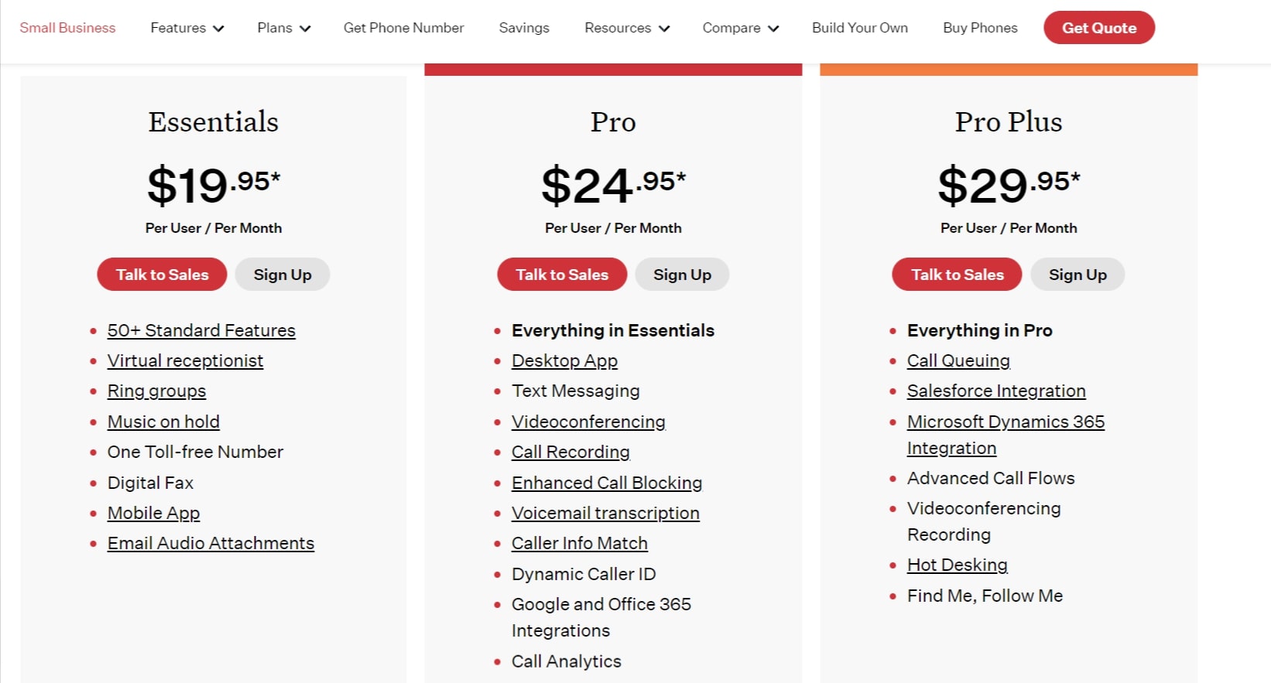Expand the Features dropdown menu

coord(187,28)
